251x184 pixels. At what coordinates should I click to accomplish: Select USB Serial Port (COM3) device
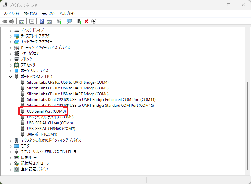point(46,111)
